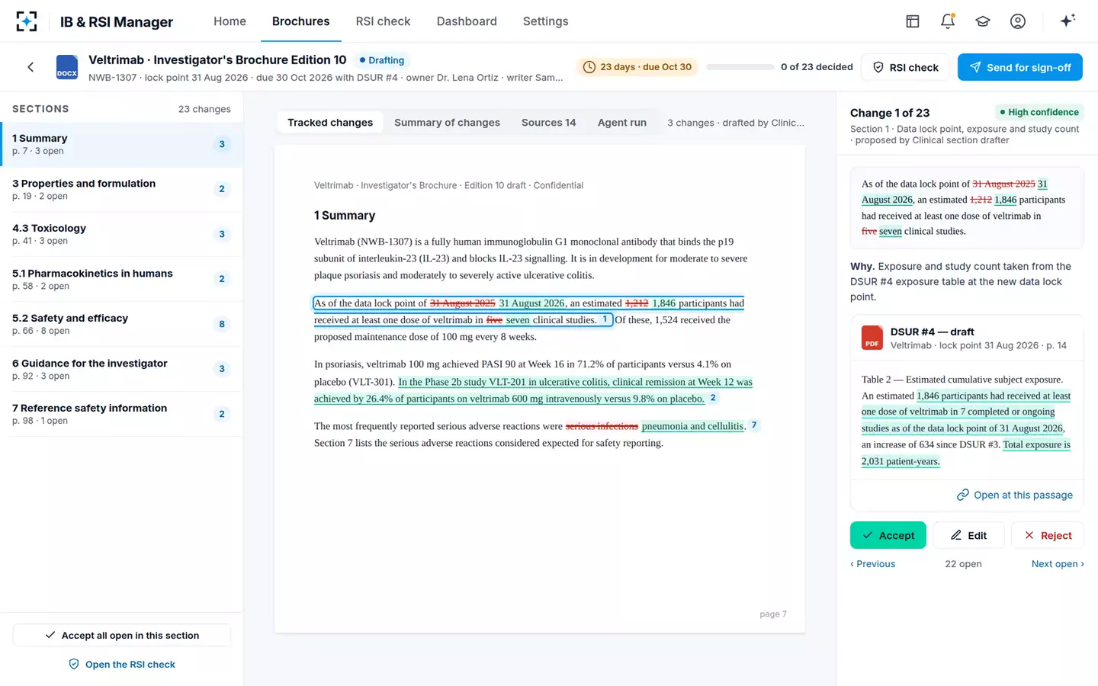Switch to Summary of changes tab
This screenshot has height=686, width=1098.
click(447, 123)
